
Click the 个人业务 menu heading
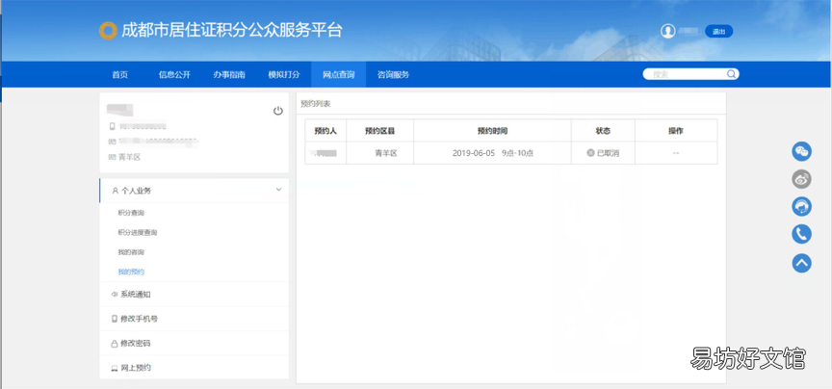tap(137, 191)
